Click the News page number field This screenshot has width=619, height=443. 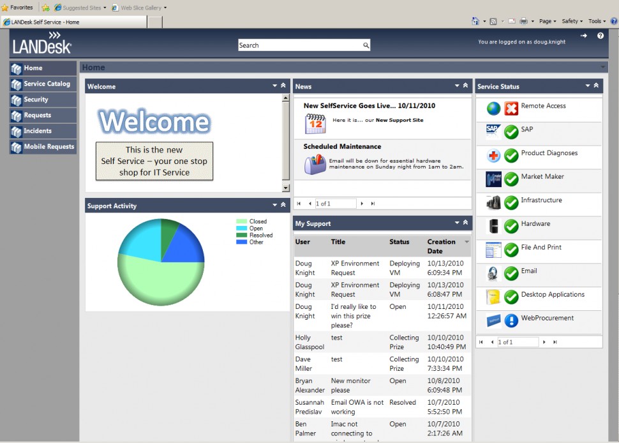click(336, 204)
